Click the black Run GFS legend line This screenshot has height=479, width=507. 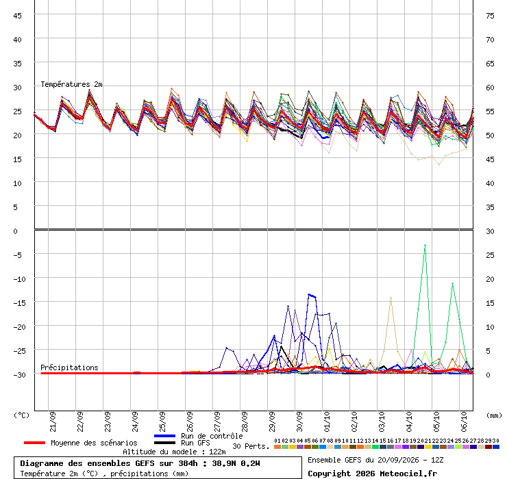pos(165,443)
